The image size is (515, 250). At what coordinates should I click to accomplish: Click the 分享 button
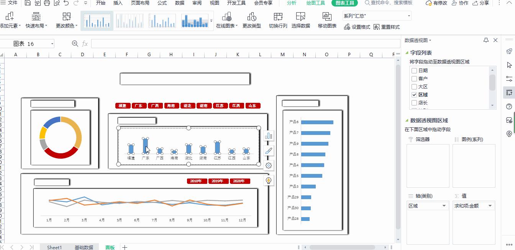pos(481,3)
